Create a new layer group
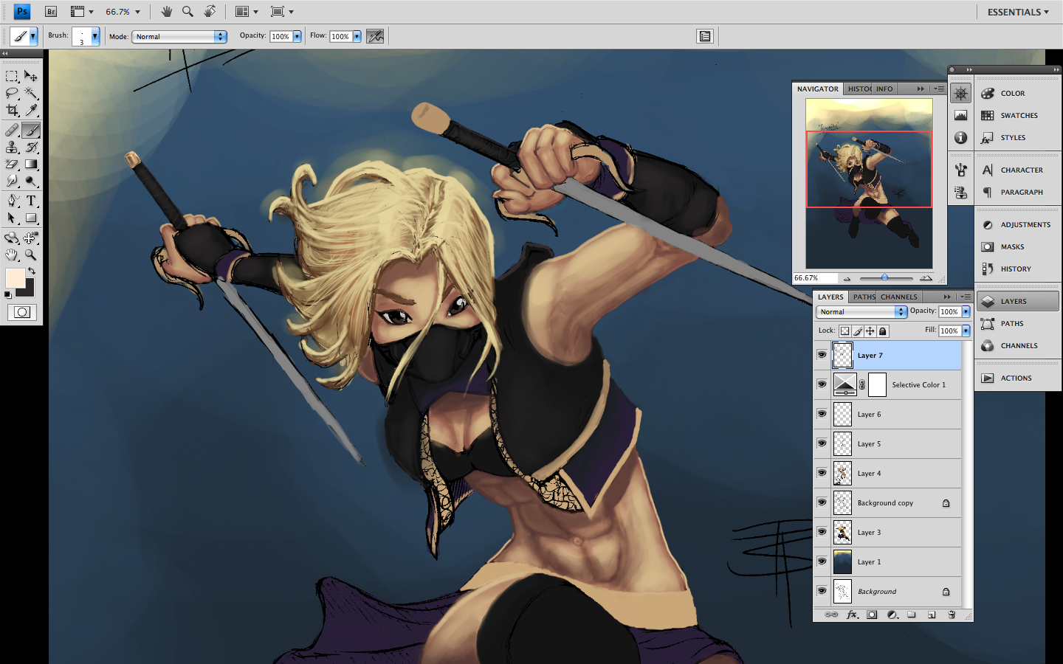 click(x=912, y=615)
